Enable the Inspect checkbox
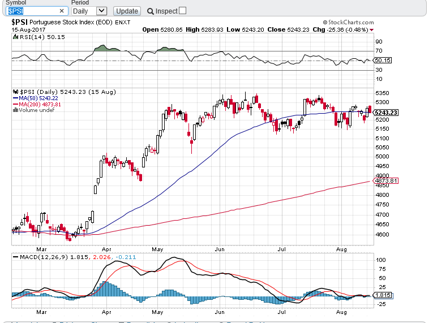 (x=182, y=11)
